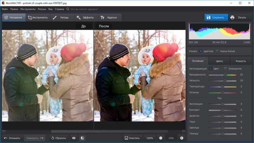The width and height of the screenshot is (254, 143).
Task: Click the Температура slider handle
Action: [x=222, y=86]
